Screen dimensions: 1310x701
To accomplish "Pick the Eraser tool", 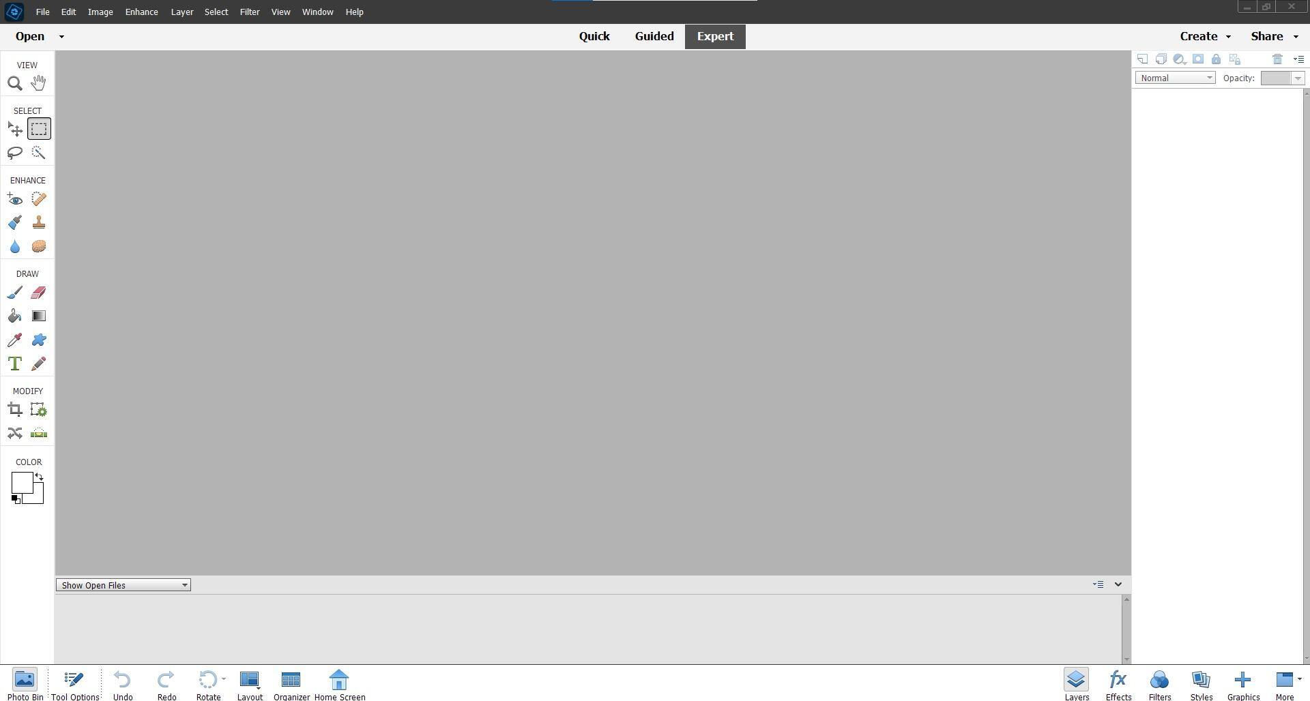I will [x=38, y=293].
